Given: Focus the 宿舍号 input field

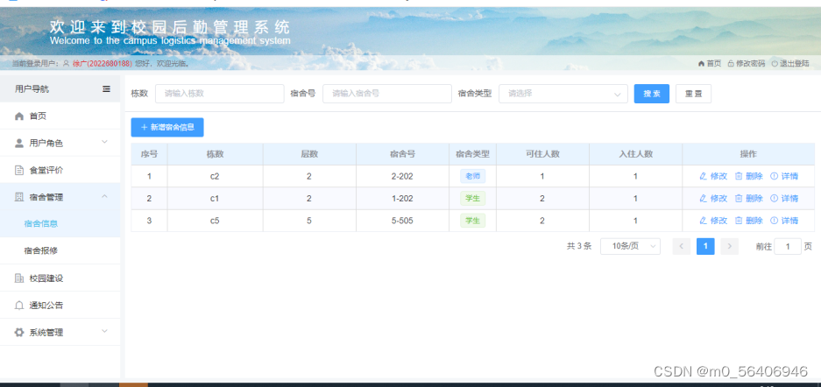Looking at the screenshot, I should [387, 94].
